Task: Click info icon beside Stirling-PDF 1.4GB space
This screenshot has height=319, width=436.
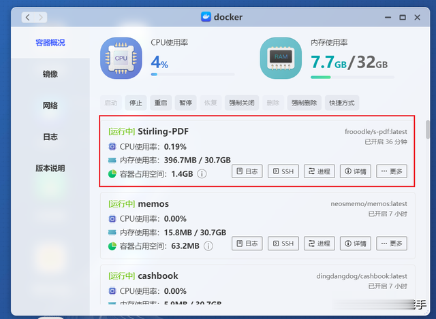Action: (x=202, y=174)
